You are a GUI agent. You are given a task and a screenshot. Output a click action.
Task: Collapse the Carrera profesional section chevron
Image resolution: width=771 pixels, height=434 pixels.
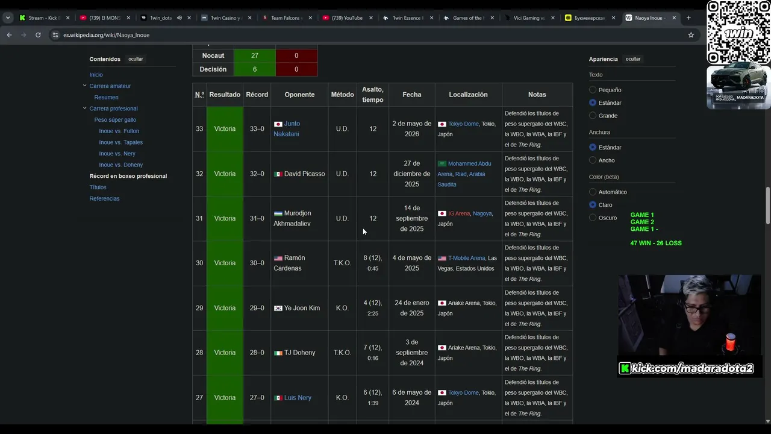pyautogui.click(x=85, y=108)
